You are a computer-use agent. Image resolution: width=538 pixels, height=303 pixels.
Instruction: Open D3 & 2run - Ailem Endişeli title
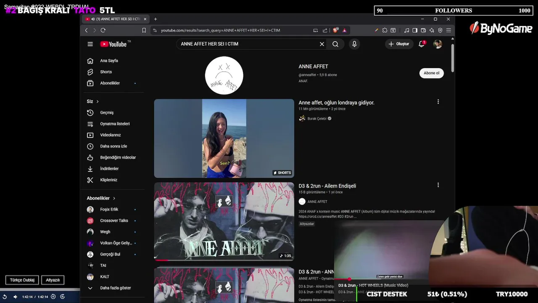tap(327, 186)
